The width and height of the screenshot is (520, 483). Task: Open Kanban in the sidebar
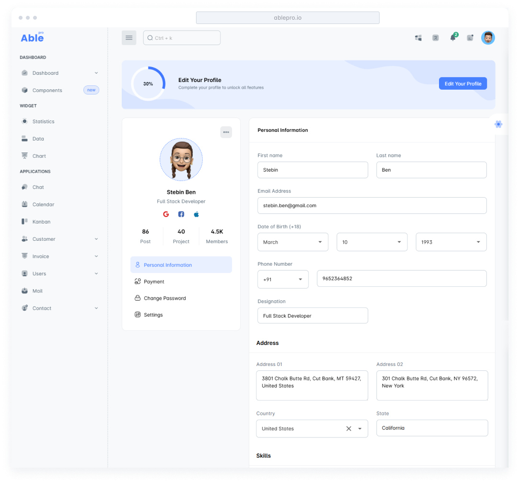(x=41, y=222)
